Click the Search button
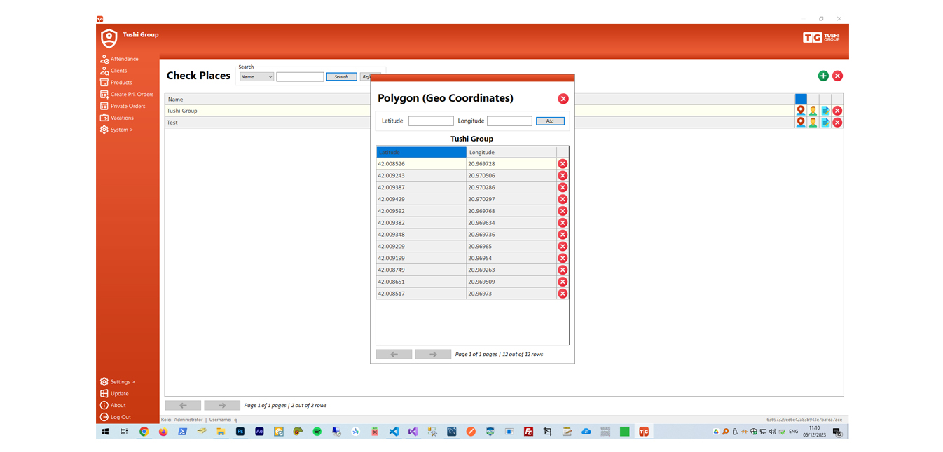 pyautogui.click(x=341, y=77)
